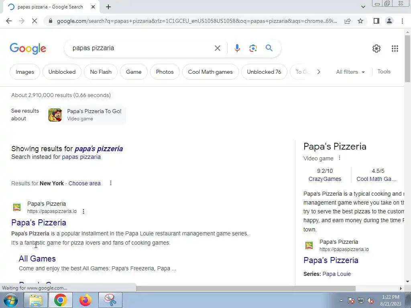This screenshot has height=308, width=411.
Task: Open the Chrome profile avatar icon
Action: coord(389,21)
